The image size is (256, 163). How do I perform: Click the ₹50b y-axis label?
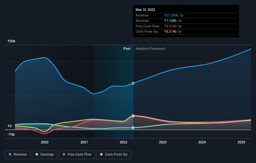pyautogui.click(x=12, y=41)
